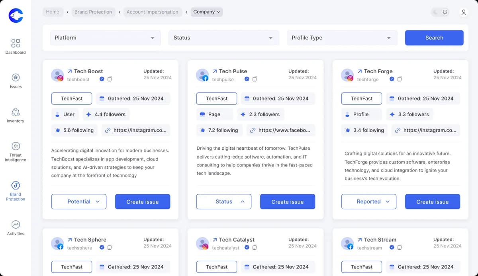Open the Inventory section icon

16,112
